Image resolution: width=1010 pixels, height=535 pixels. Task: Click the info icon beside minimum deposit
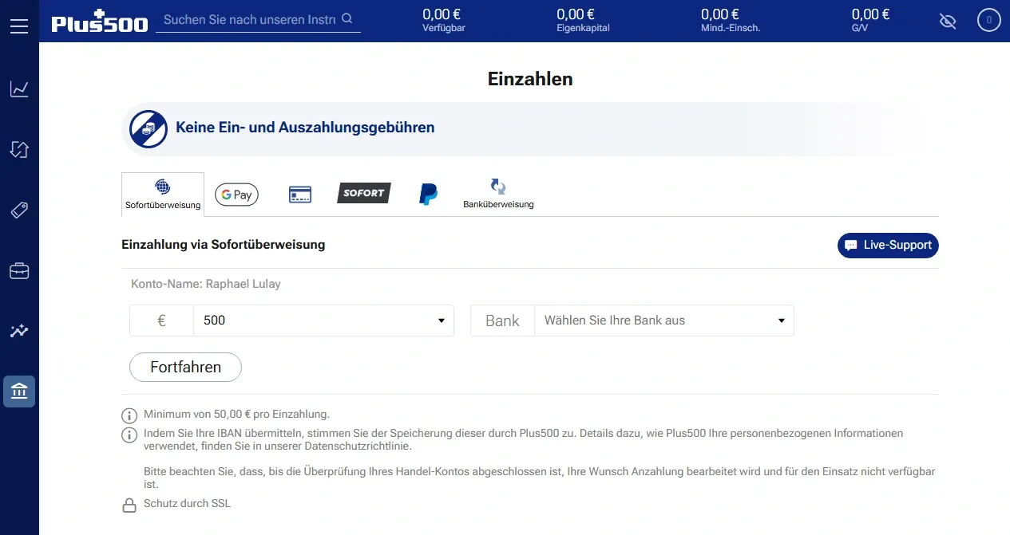click(x=129, y=415)
